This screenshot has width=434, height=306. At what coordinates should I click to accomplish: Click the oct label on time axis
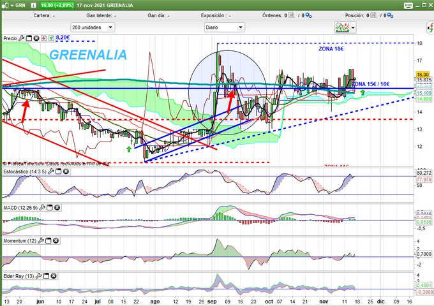269,302
